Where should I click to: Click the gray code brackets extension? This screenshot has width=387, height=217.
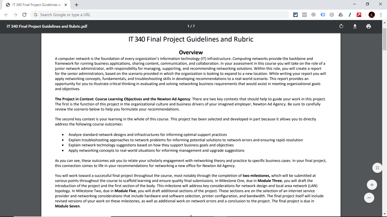pyautogui.click(x=305, y=15)
